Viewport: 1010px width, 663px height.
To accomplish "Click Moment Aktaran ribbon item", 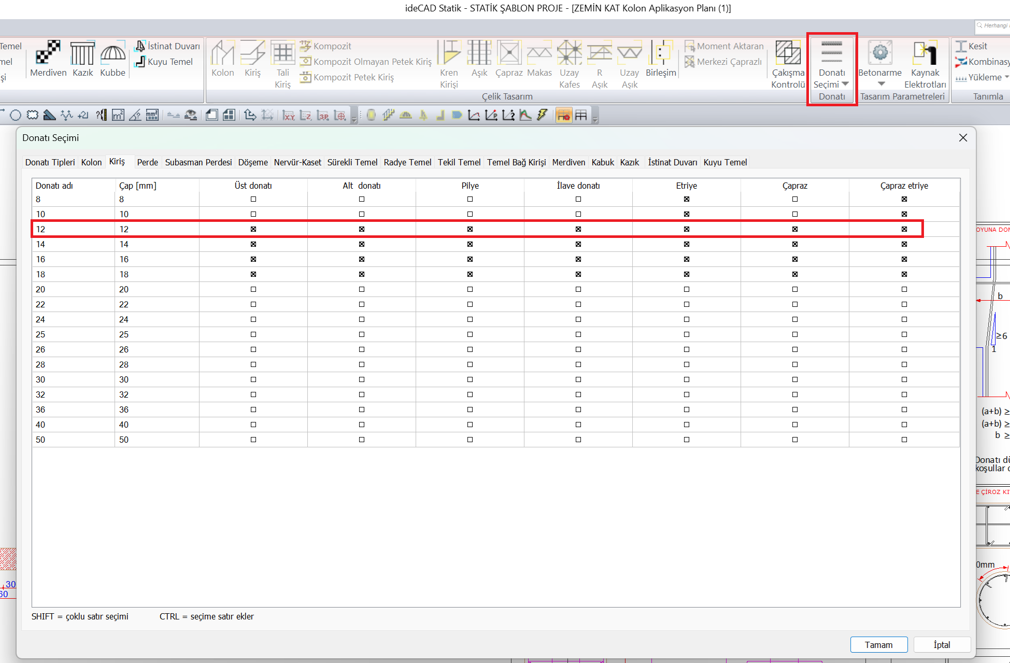I will point(724,46).
